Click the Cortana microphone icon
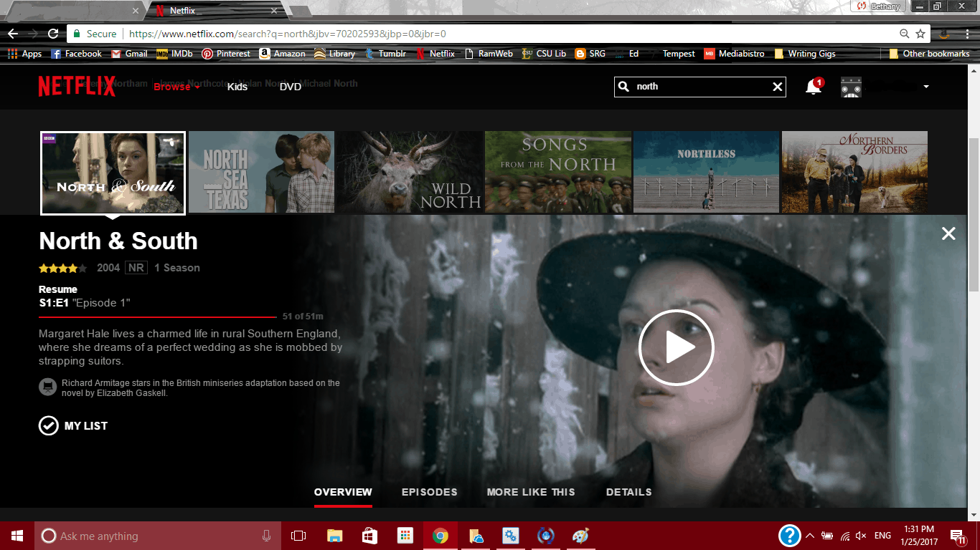The width and height of the screenshot is (980, 550). click(x=267, y=536)
